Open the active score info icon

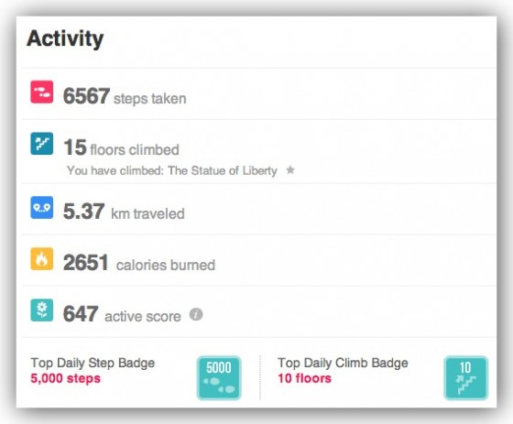[196, 314]
